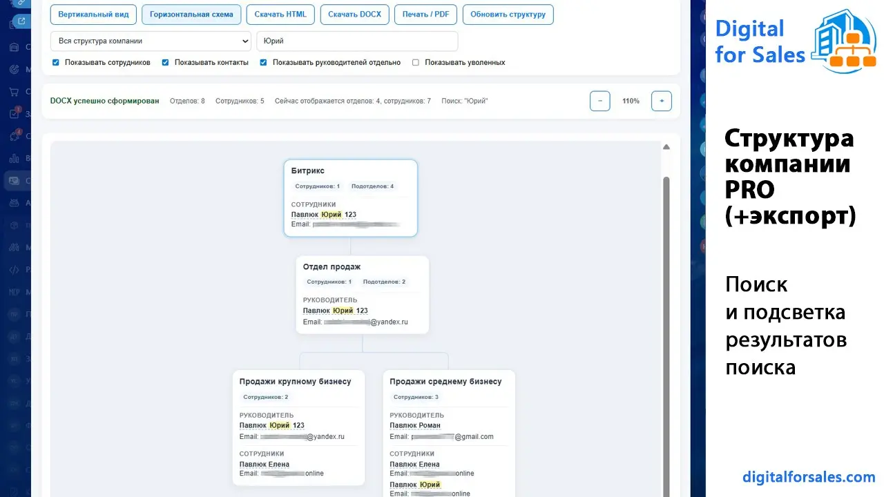Click the Скачать HTML button

click(280, 14)
